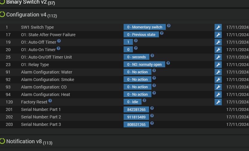Click help icon next to Serial Number Part 1 value
The height and width of the screenshot is (151, 249).
coord(152,108)
